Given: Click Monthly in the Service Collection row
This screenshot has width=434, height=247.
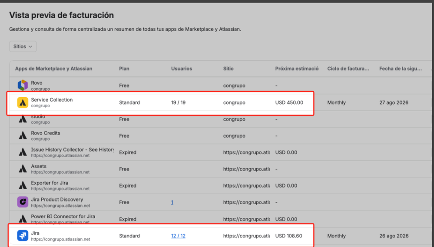Looking at the screenshot, I should pyautogui.click(x=337, y=102).
